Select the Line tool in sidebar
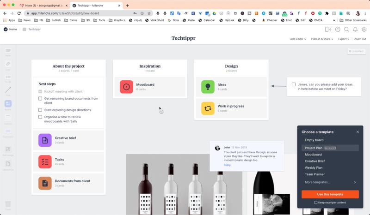370x215 pixels. (x=8, y=91)
